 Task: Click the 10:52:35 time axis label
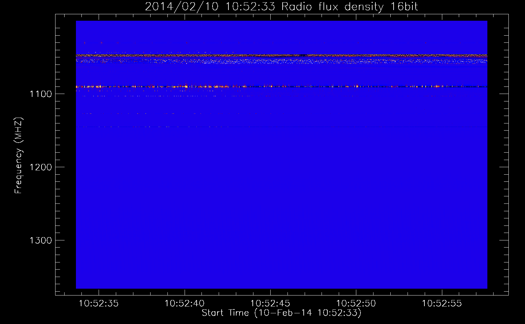coord(99,303)
